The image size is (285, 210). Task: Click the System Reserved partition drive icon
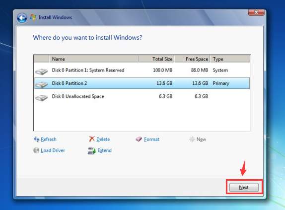pos(41,71)
